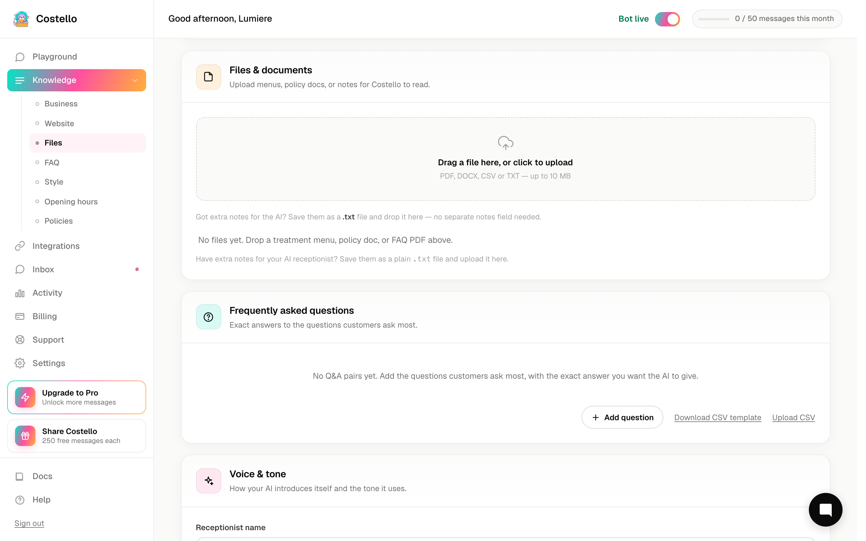Open the Help link
The width and height of the screenshot is (866, 541).
77,500
